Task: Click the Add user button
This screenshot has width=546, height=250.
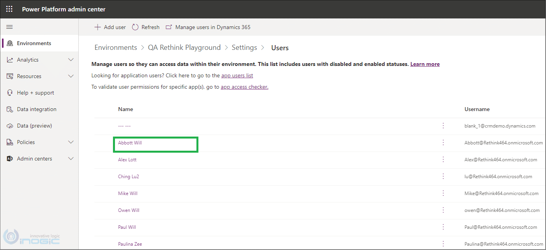Action: click(x=110, y=27)
